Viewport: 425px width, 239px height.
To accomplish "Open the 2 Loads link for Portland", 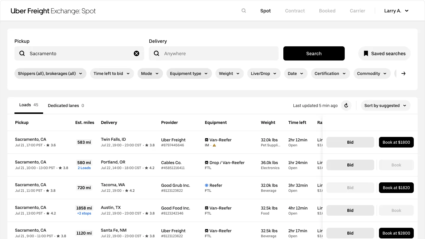I will (84, 168).
